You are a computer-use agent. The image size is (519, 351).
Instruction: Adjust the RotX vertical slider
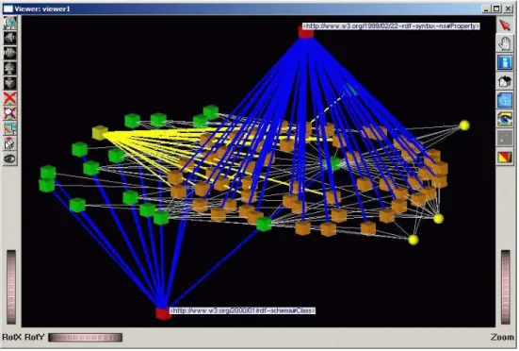pos(11,288)
